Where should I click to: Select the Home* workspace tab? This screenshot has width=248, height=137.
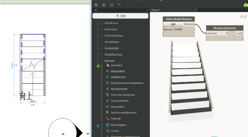pos(155,10)
